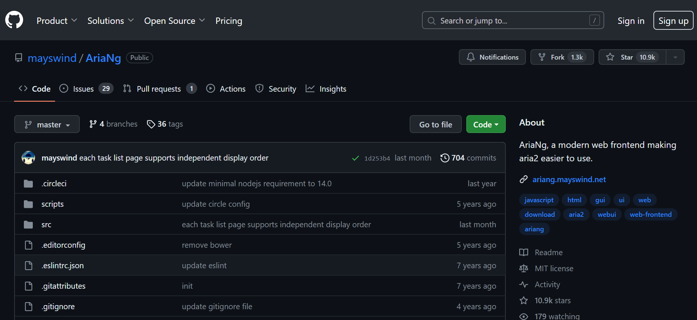Click the GitHub logo icon
The height and width of the screenshot is (320, 697).
[x=14, y=20]
